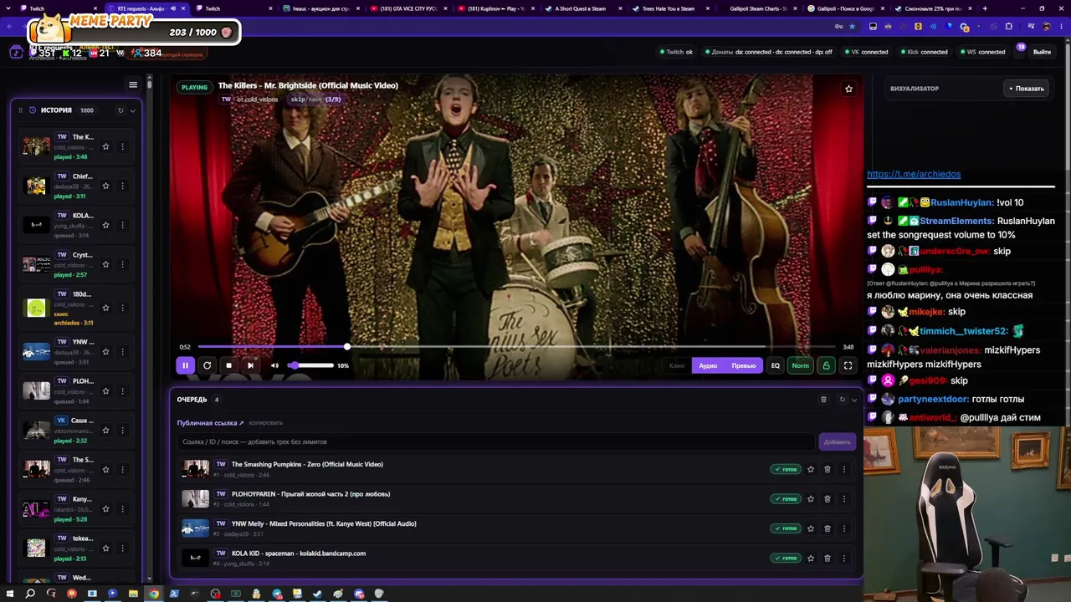Open a new browser tab
Viewport: 1071px width, 602px height.
pos(985,8)
